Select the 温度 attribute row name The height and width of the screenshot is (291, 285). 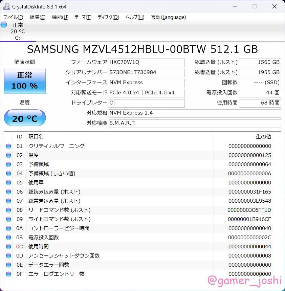pyautogui.click(x=34, y=155)
